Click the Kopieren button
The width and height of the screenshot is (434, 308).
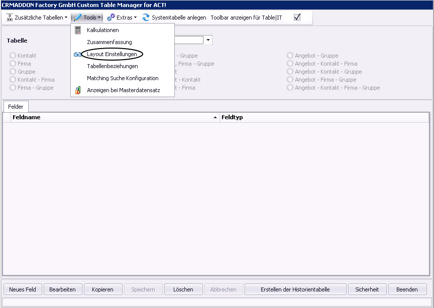(102, 289)
